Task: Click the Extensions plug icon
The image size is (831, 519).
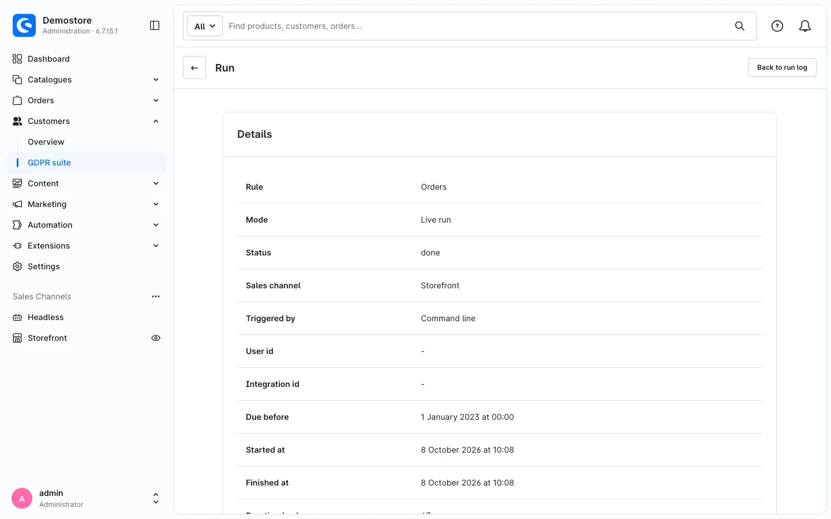Action: click(17, 246)
